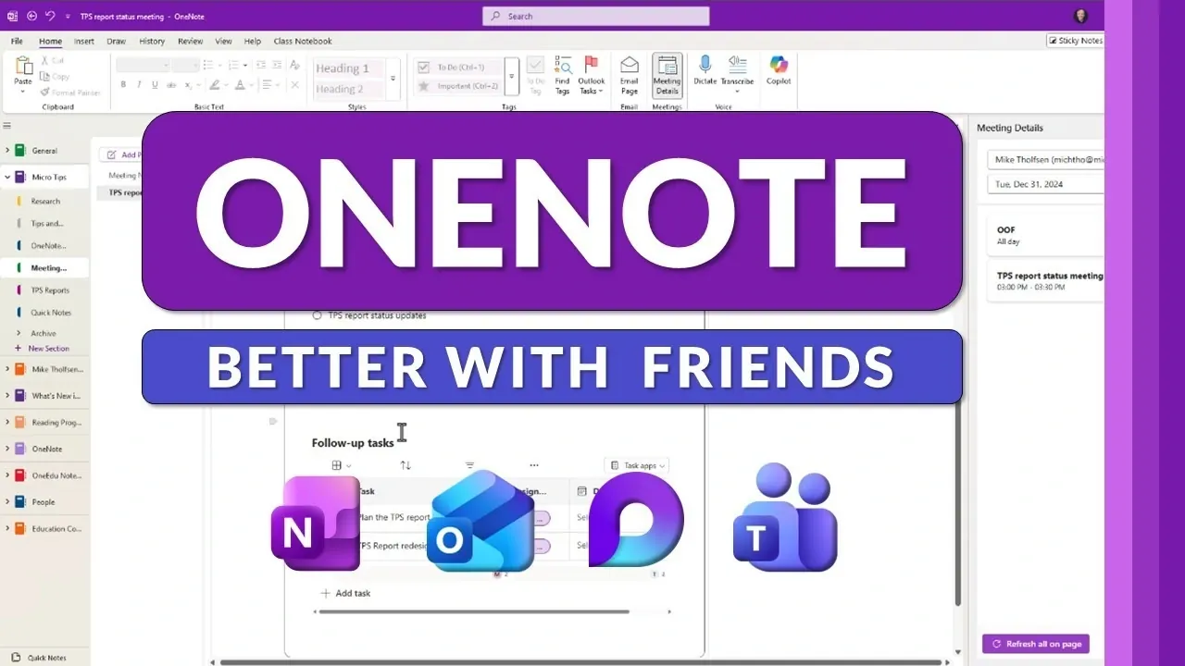This screenshot has height=666, width=1185.
Task: Click the Paste clipboard icon
Action: pos(23,67)
